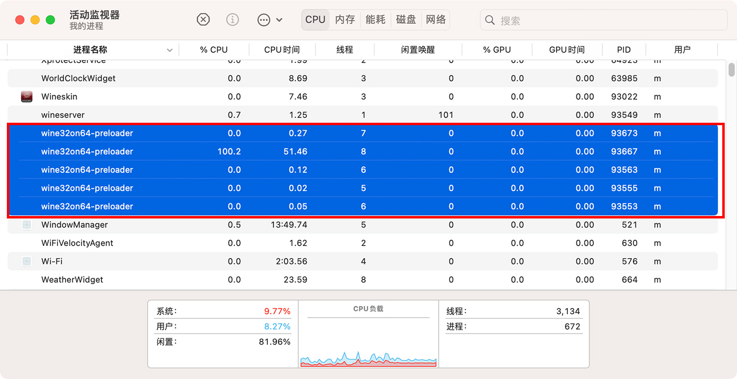Screen dimensions: 737x379
Task: Click CPU time 23.59 of WeatherWidget
Action: [x=295, y=280]
